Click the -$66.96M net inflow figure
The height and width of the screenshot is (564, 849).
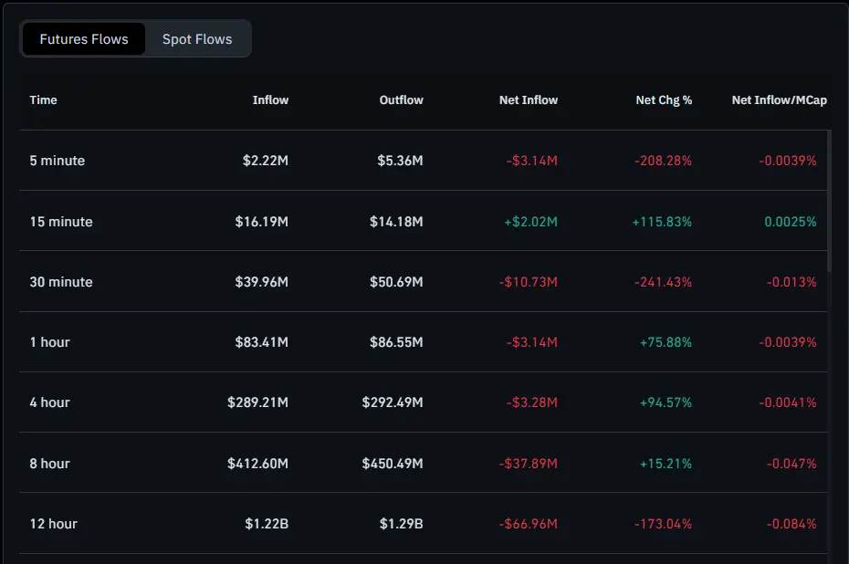tap(529, 523)
